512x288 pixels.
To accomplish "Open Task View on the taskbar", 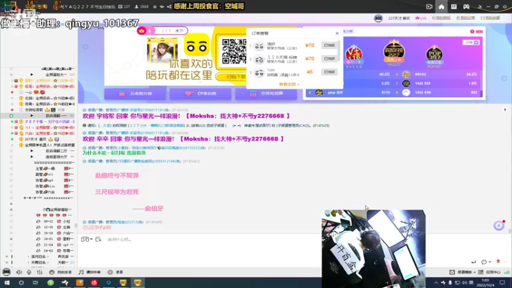I will pos(36,282).
